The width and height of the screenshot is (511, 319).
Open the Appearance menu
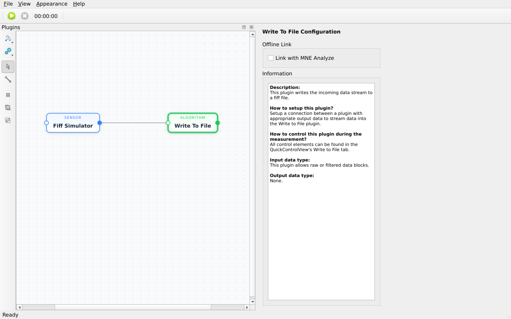pyautogui.click(x=51, y=4)
